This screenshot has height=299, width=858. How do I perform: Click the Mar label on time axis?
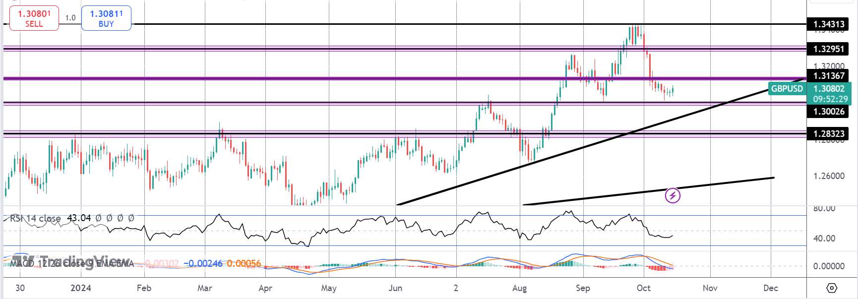[x=205, y=288]
